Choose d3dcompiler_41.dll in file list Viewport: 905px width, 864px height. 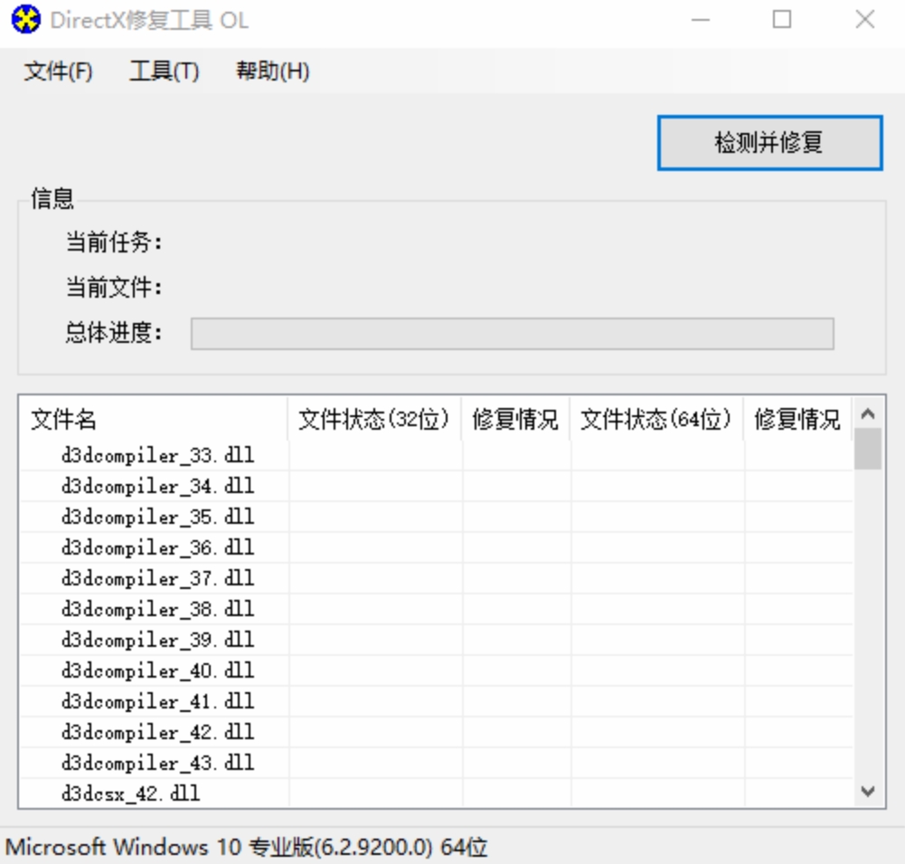[x=157, y=702]
